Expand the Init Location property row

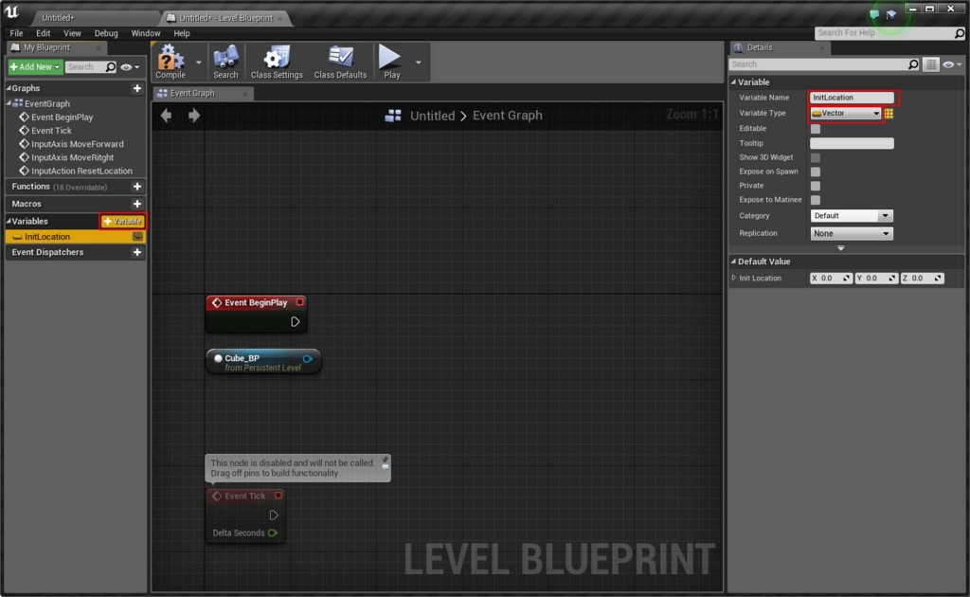coord(734,278)
